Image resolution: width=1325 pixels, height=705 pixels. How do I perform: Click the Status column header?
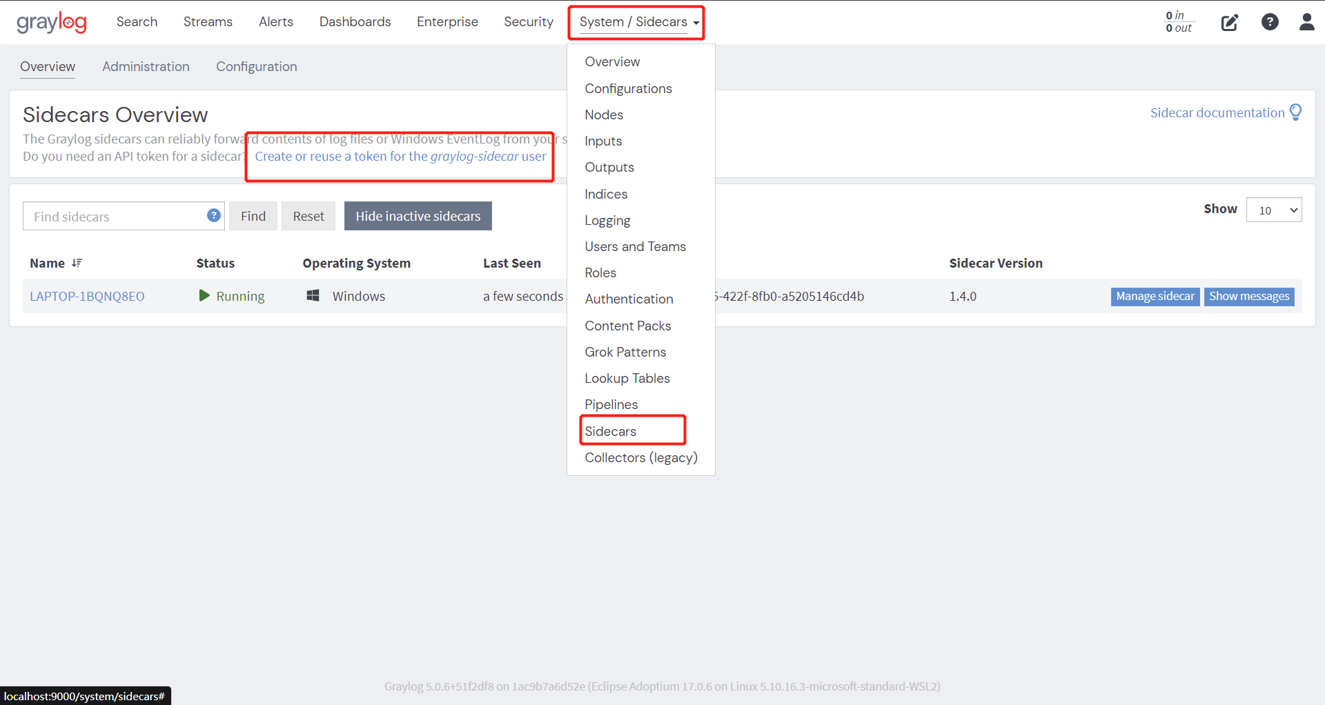[x=215, y=263]
